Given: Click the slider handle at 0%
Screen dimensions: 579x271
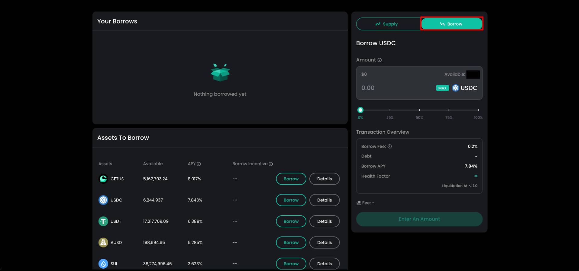Looking at the screenshot, I should [360, 110].
